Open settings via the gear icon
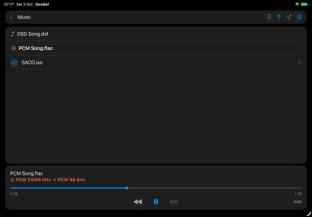Image resolution: width=312 pixels, height=217 pixels. pos(299,17)
